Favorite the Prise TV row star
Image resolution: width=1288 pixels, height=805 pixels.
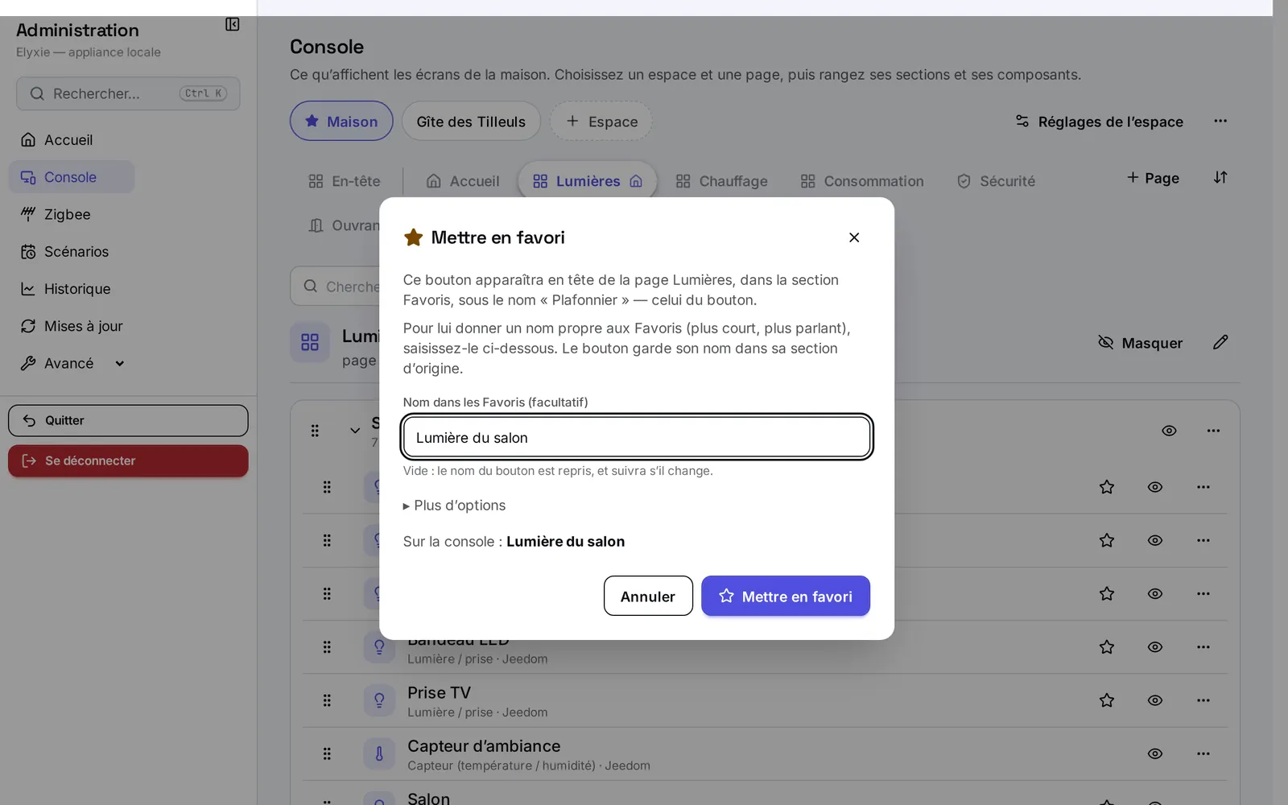[1107, 700]
